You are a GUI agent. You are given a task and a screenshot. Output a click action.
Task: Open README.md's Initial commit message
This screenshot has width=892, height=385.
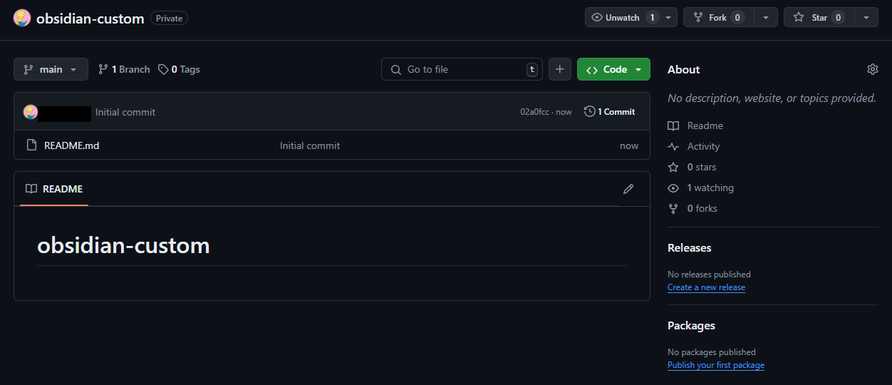tap(310, 145)
